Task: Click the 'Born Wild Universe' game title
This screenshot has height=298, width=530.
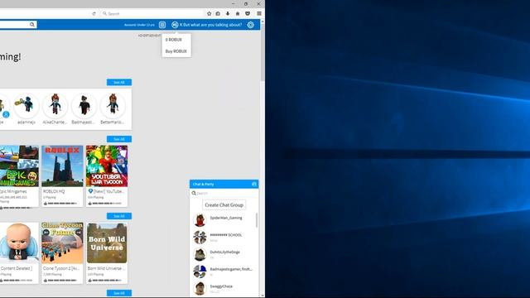Action: coord(106,268)
